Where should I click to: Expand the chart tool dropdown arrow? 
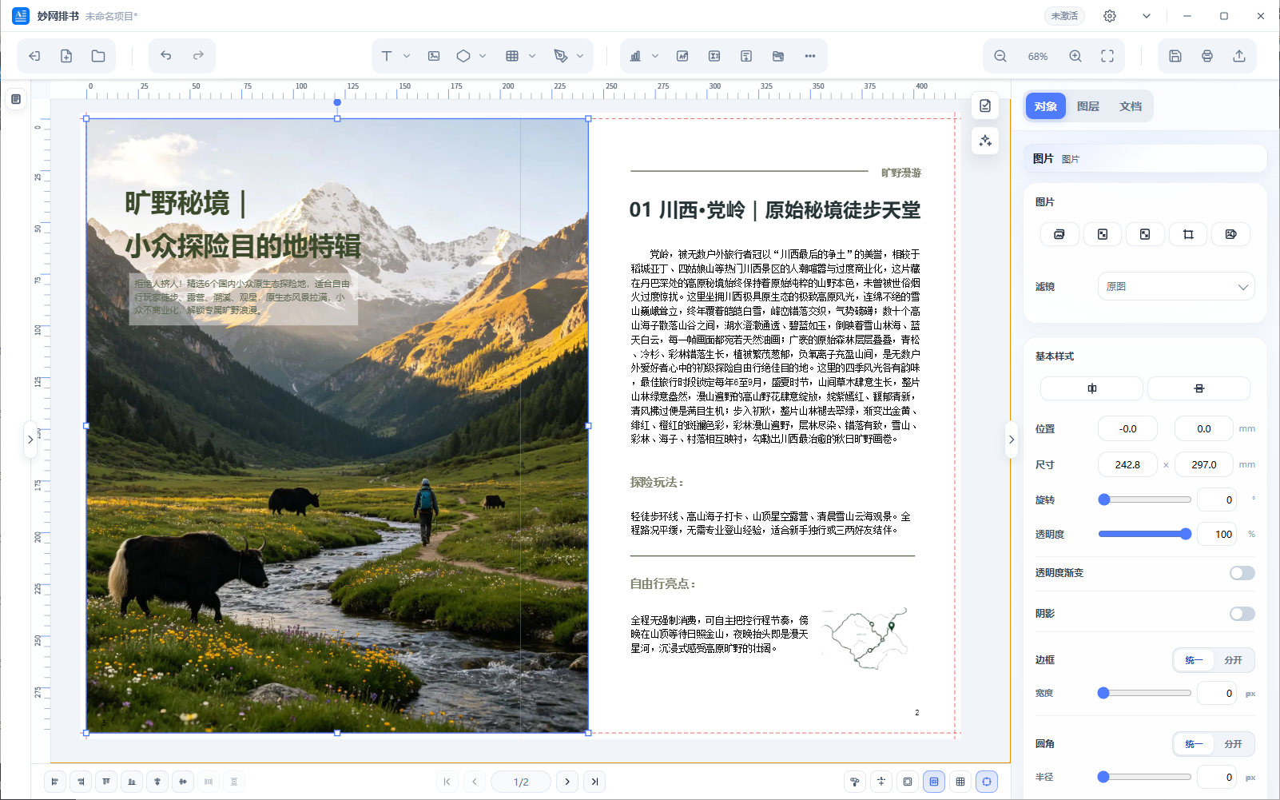pos(655,56)
